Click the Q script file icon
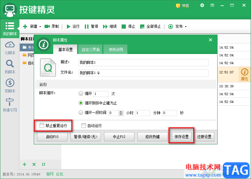251x179 pixels. pyautogui.click(x=48, y=67)
